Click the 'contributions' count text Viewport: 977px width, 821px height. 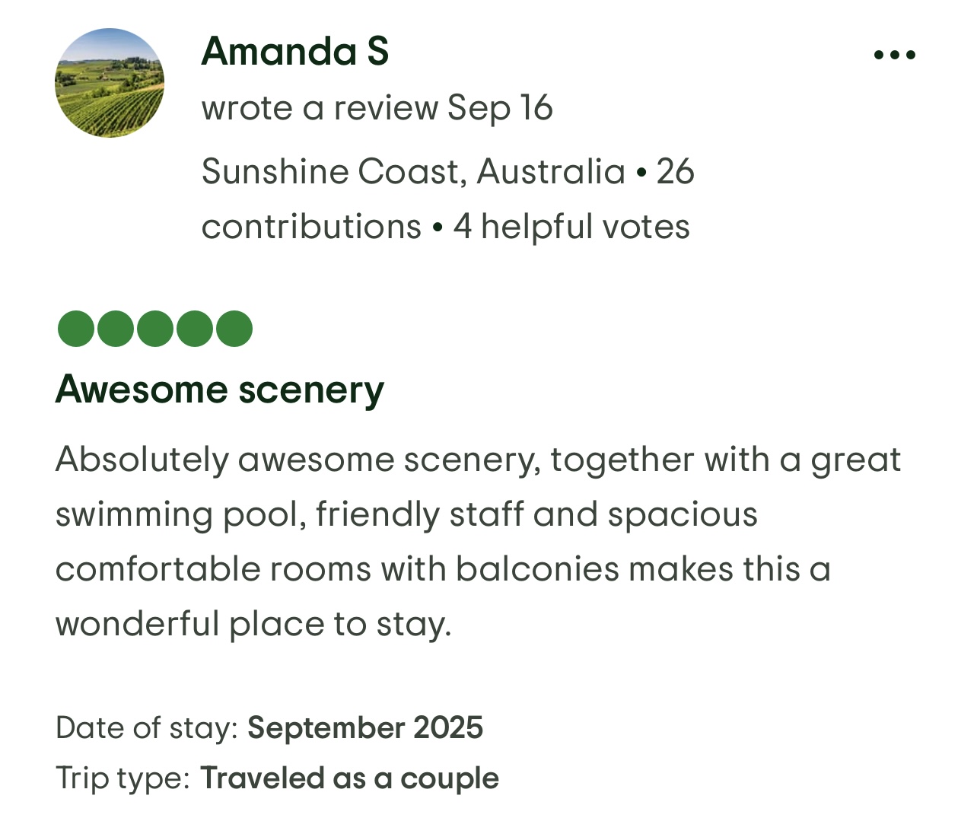311,227
